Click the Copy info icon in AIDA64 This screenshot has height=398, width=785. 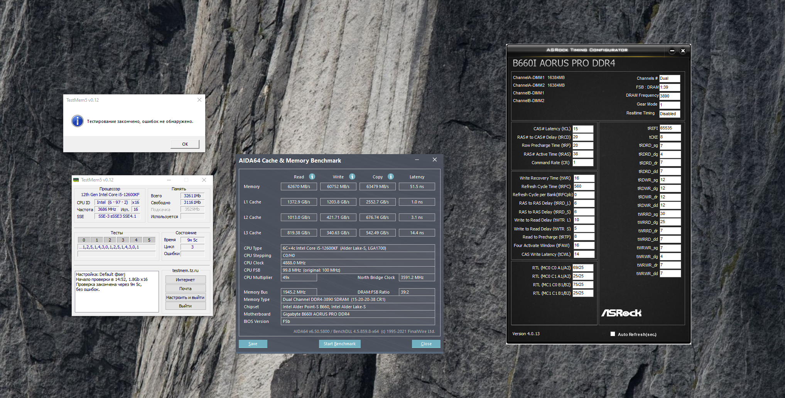[391, 176]
